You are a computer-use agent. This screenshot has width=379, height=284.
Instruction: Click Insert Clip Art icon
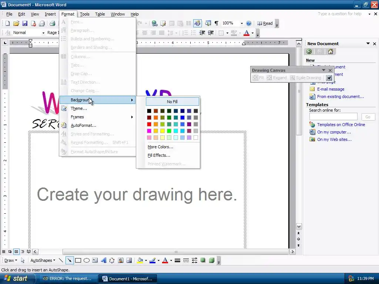121,260
